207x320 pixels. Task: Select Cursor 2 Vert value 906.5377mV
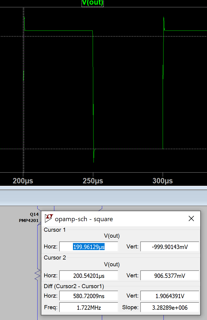[x=170, y=275]
